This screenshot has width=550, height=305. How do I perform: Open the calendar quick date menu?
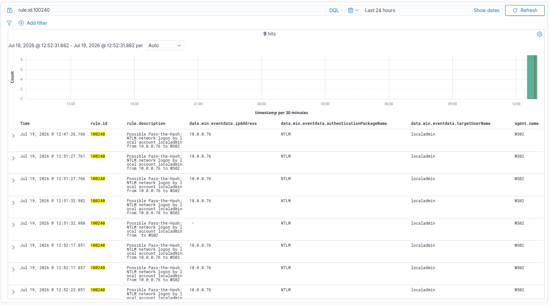coord(353,10)
